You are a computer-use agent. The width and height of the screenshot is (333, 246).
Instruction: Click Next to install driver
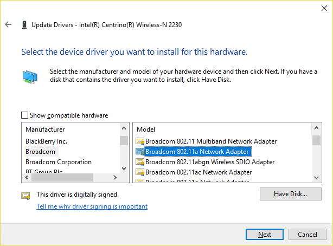pyautogui.click(x=265, y=234)
